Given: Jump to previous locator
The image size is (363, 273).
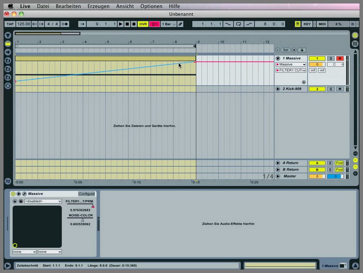Looking at the screenshot, I should 277,50.
